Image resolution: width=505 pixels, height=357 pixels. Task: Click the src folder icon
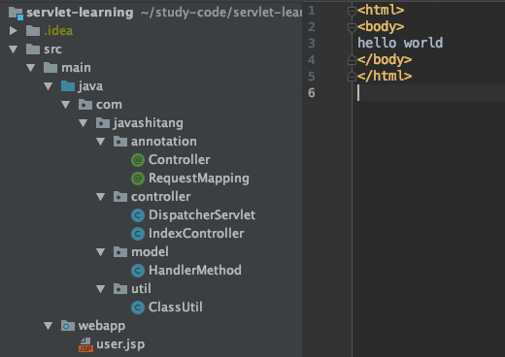tap(33, 49)
